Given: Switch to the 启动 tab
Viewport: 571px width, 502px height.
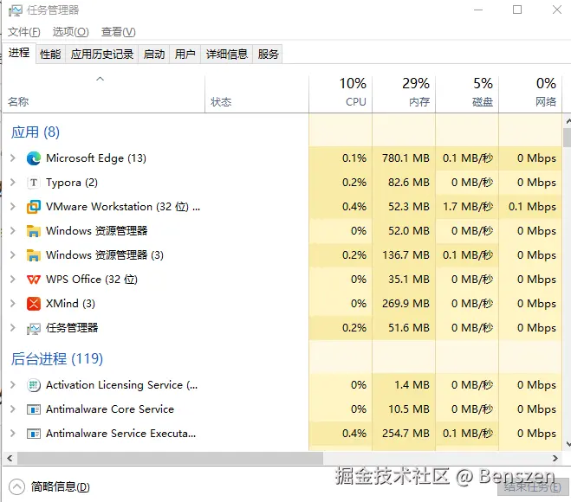Looking at the screenshot, I should point(154,55).
